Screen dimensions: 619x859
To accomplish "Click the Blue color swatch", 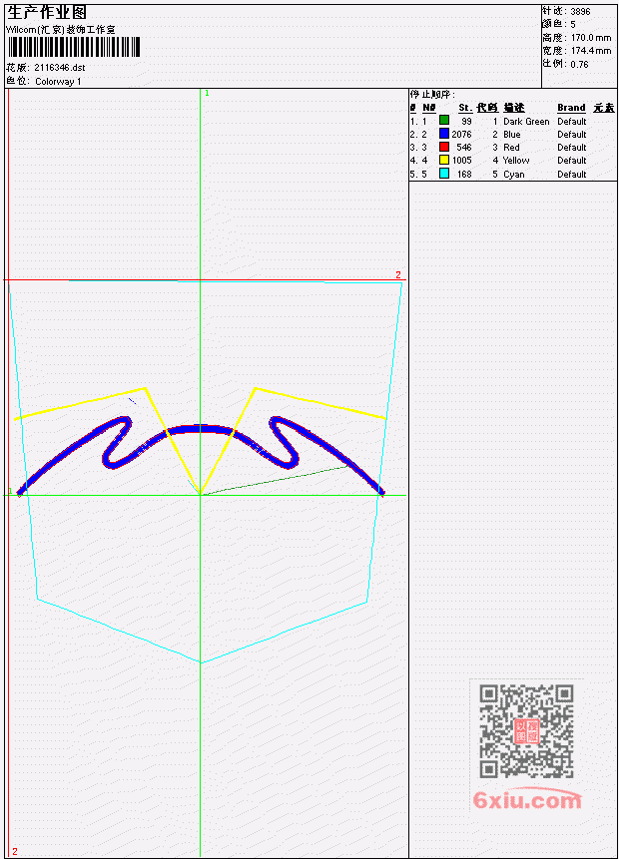I will coord(444,133).
